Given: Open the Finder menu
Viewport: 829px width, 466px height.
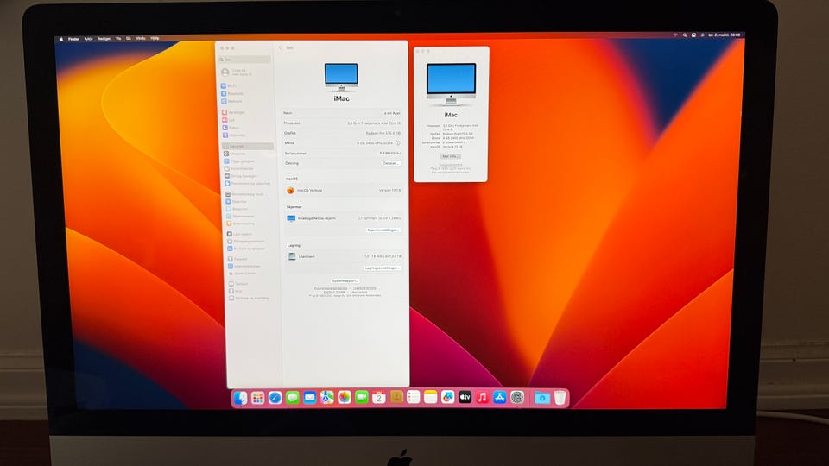Looking at the screenshot, I should [73, 39].
